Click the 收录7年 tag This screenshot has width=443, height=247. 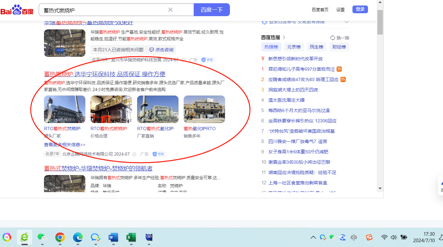coord(52,154)
